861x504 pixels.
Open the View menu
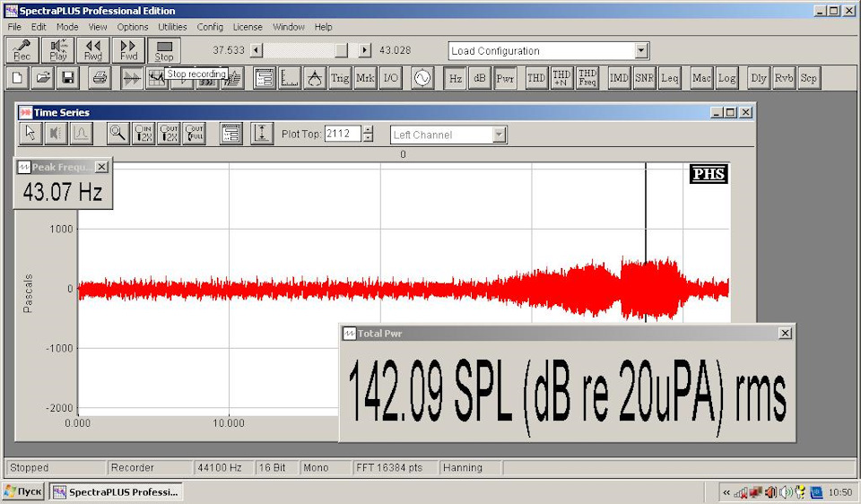click(98, 27)
